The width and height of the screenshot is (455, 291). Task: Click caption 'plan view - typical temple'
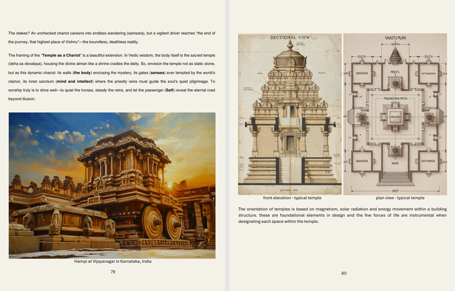click(400, 198)
